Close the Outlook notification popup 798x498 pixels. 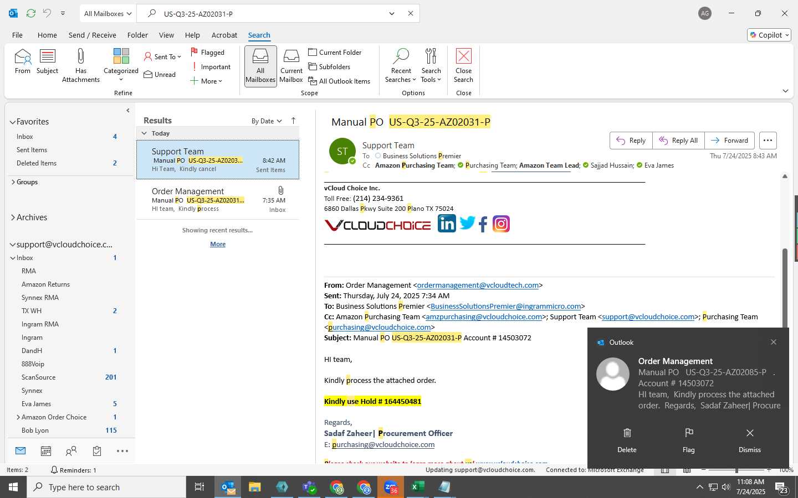click(x=774, y=342)
